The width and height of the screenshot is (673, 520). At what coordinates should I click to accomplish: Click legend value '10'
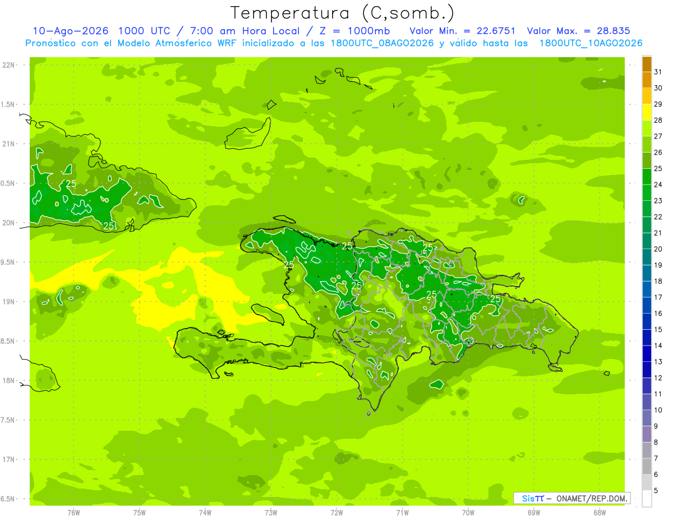658,411
